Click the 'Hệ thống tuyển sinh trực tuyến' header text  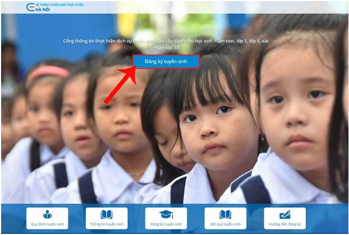click(x=59, y=4)
